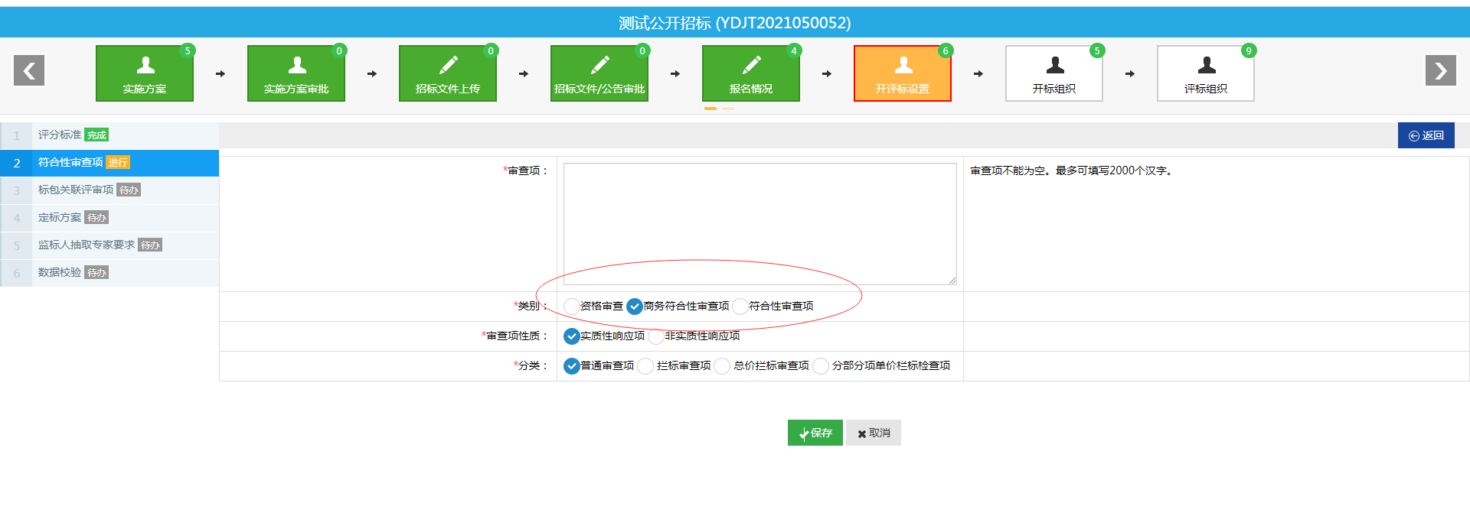
Task: Open 定标方案 in the sidebar
Action: [60, 218]
